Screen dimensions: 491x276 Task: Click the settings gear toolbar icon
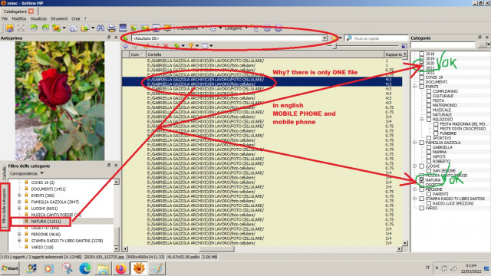267,28
